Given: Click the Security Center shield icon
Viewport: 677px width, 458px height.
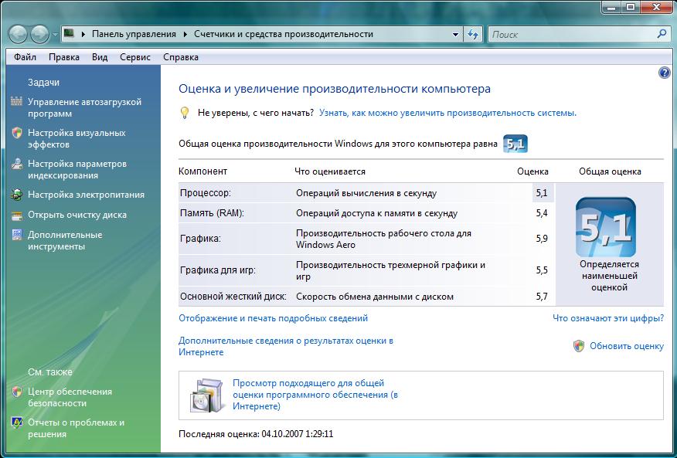Looking at the screenshot, I should point(17,392).
